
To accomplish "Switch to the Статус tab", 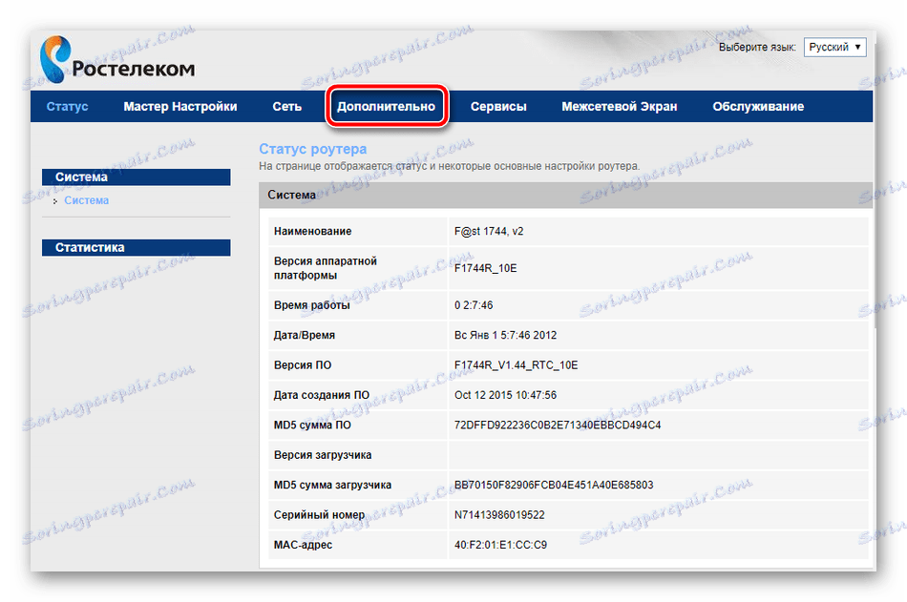I will 67,107.
